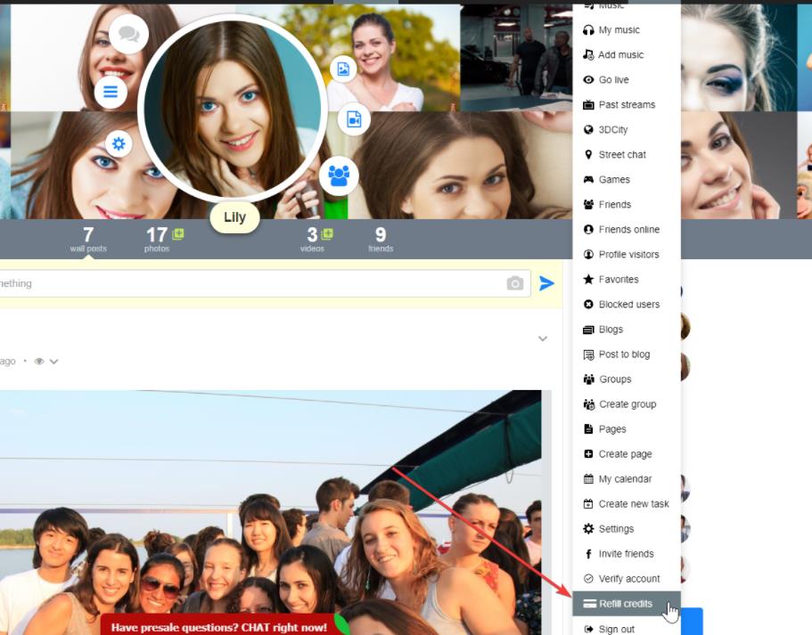
Task: Click Sign out in the menu
Action: point(616,629)
